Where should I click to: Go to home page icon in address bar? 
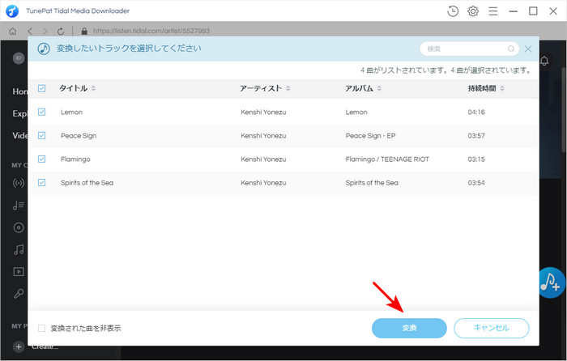[x=13, y=31]
